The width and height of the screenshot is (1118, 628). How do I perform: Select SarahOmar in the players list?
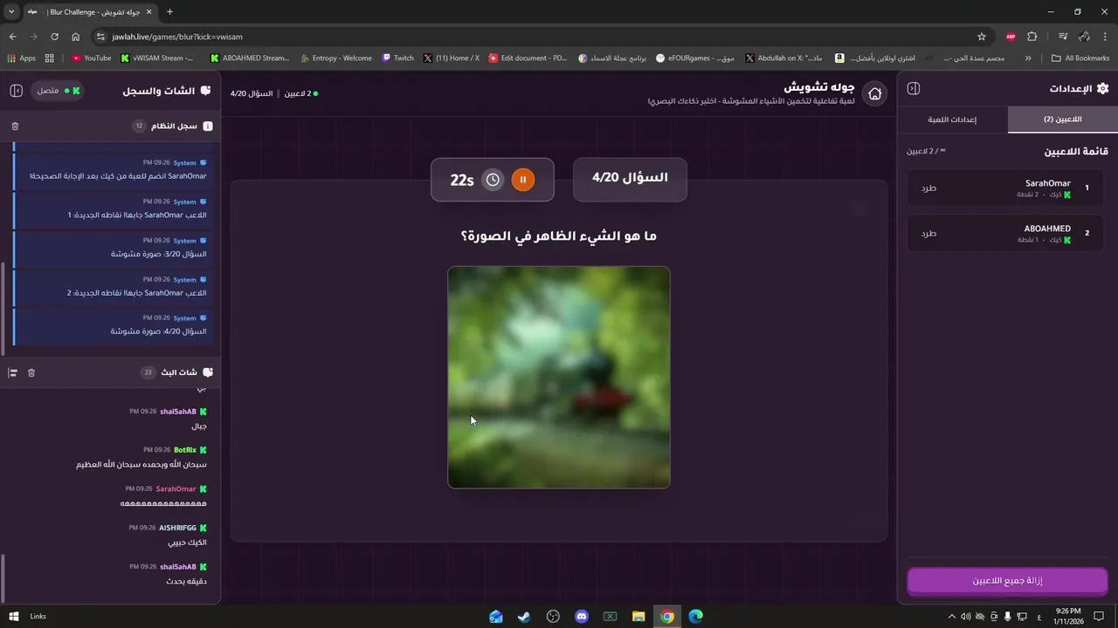pyautogui.click(x=1005, y=188)
